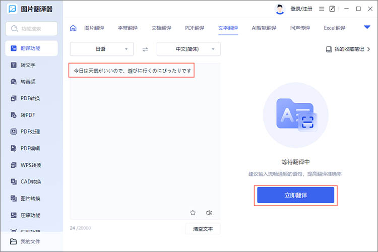Click the compact window mode icon

tap(332, 9)
